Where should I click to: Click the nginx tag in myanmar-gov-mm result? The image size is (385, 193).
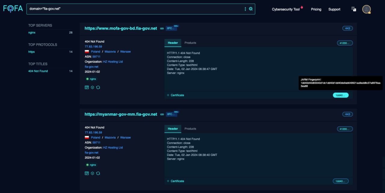pyautogui.click(x=91, y=165)
